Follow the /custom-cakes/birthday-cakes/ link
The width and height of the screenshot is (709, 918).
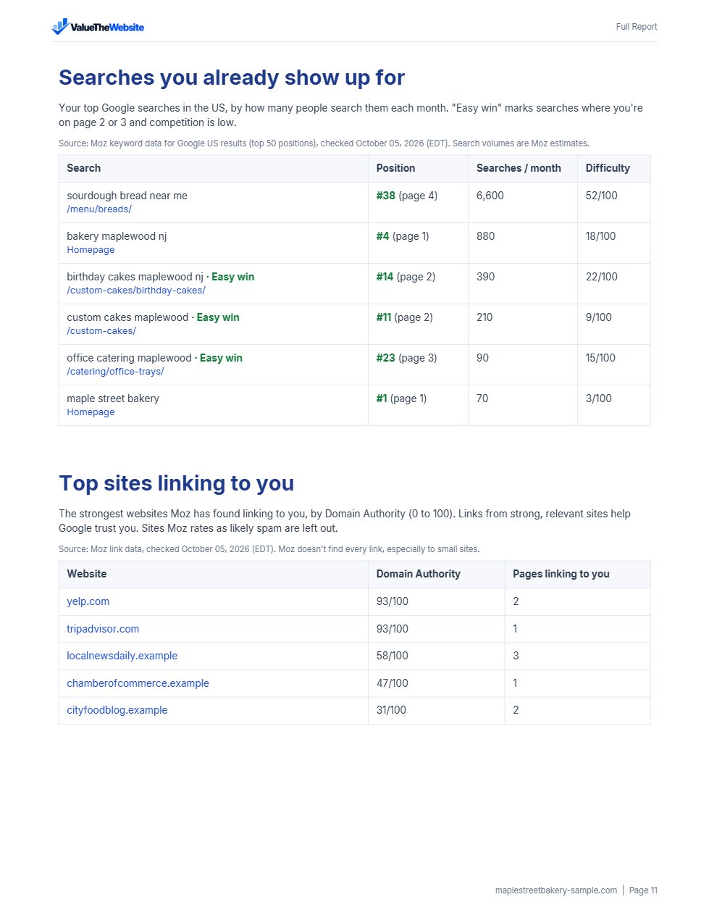136,291
